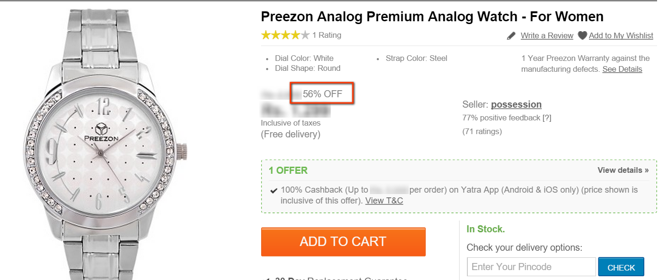667x280 pixels.
Task: Click the yellow star rating icons
Action: (x=285, y=35)
